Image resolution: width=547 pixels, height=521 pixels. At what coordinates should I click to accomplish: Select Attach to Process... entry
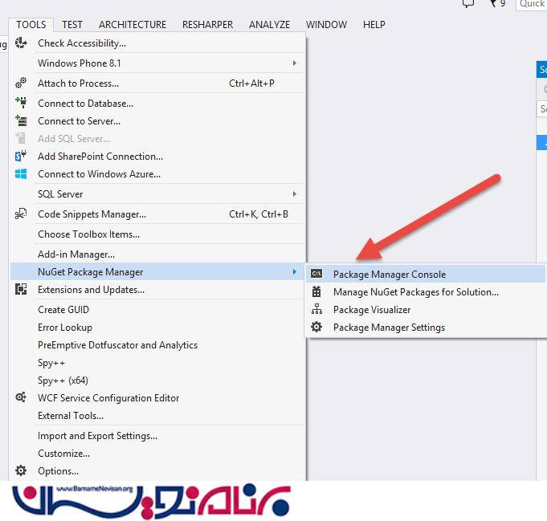pyautogui.click(x=157, y=83)
